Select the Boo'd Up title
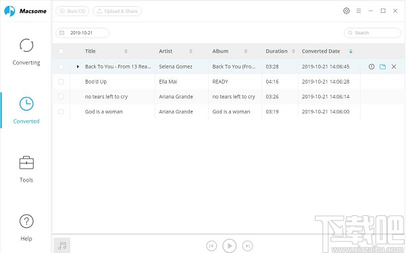The image size is (406, 253). pos(96,82)
